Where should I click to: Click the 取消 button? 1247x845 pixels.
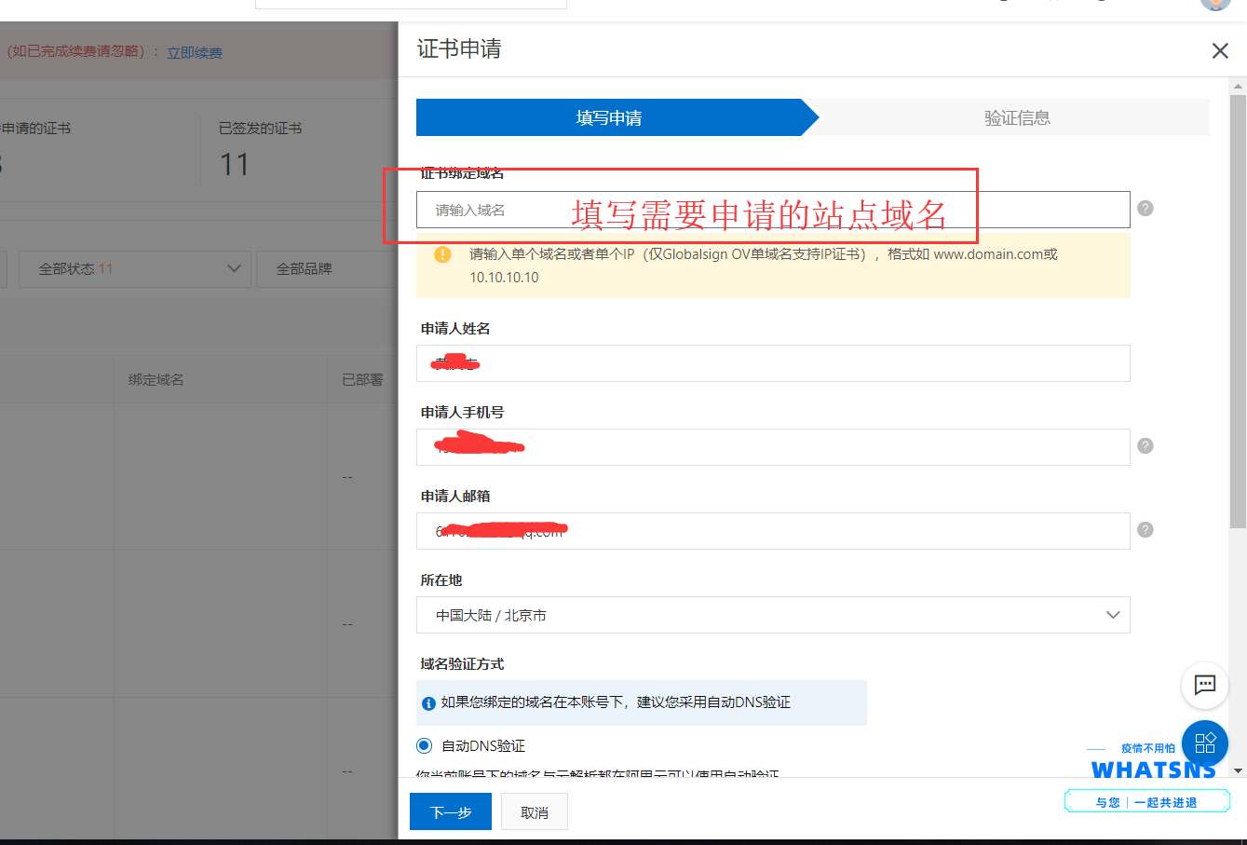pyautogui.click(x=535, y=812)
